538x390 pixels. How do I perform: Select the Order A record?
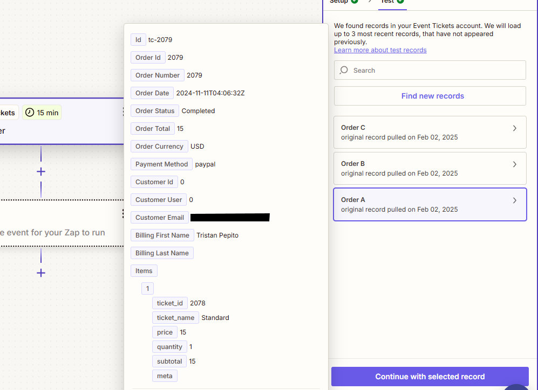tap(430, 204)
